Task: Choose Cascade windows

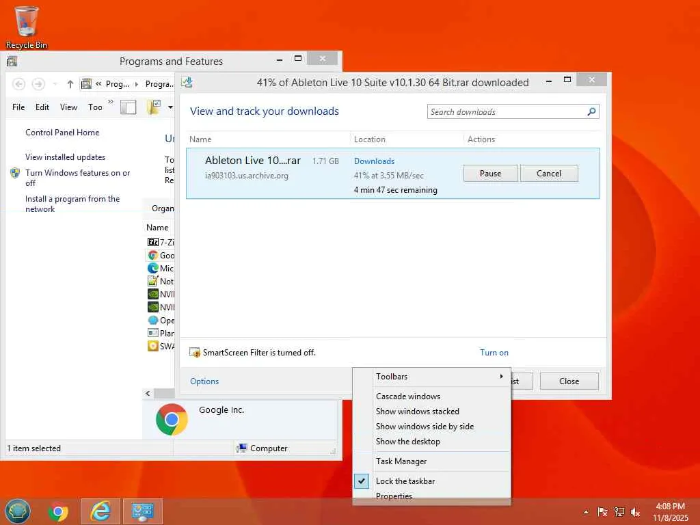Action: click(432, 396)
